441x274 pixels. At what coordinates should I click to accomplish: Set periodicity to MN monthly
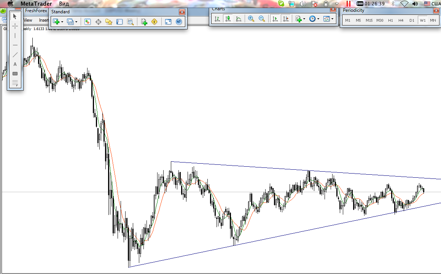pos(433,20)
